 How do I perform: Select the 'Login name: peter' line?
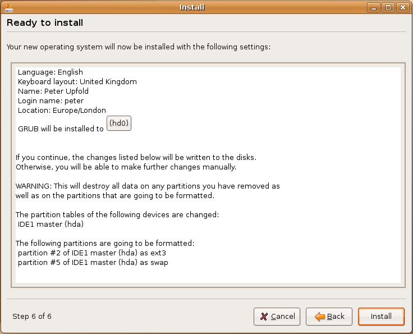(51, 100)
